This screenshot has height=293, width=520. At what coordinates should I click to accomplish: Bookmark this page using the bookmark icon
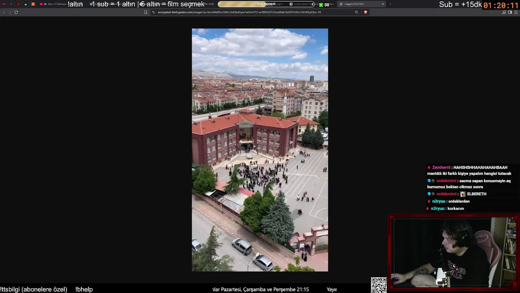pos(145,12)
